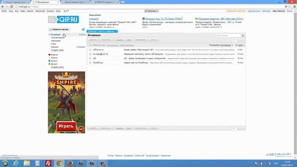Open the Отправленные folder
Screen dimensions: 297x167
point(58,38)
